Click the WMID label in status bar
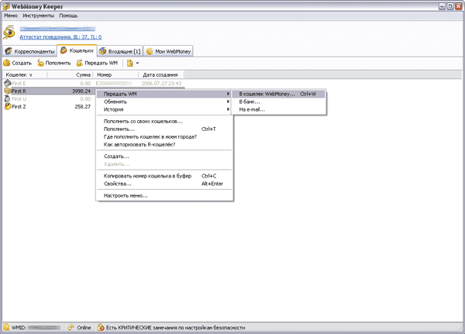This screenshot has width=465, height=334. [x=19, y=328]
